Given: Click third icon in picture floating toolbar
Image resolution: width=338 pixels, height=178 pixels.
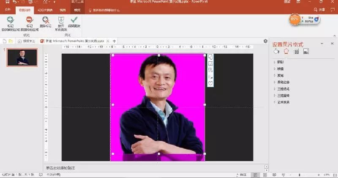Looking at the screenshot, I should click(210, 70).
